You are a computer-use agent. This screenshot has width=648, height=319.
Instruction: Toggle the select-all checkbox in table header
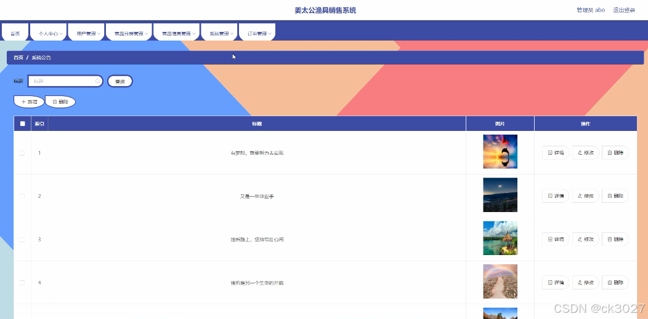(22, 124)
